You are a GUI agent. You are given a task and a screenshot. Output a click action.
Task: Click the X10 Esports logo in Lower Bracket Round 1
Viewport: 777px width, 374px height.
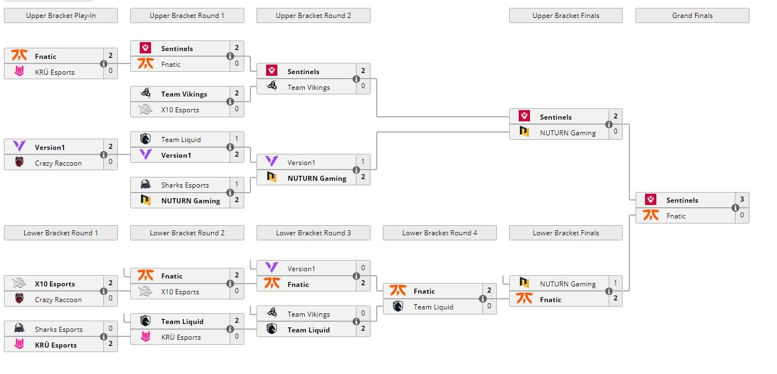pyautogui.click(x=18, y=284)
